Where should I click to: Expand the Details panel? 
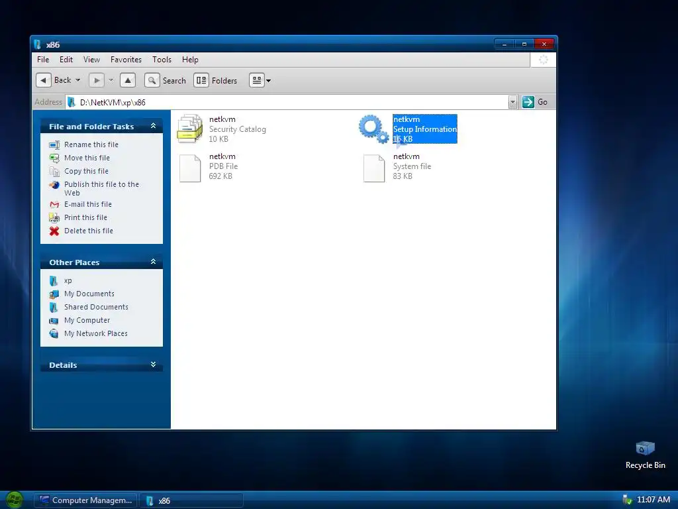click(x=153, y=365)
